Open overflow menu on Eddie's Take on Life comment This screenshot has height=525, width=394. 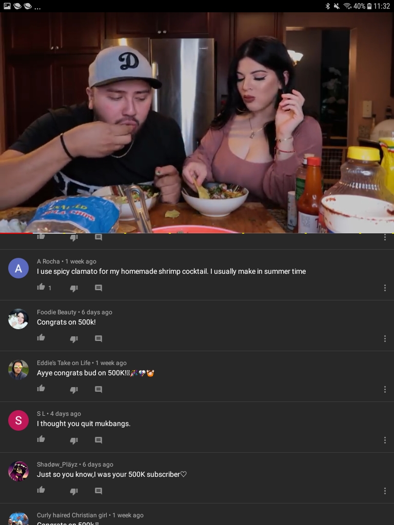(x=385, y=390)
